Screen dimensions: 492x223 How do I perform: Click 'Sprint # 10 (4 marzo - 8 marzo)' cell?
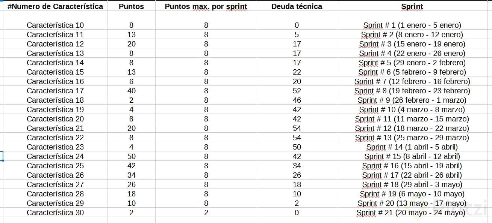tap(412, 109)
